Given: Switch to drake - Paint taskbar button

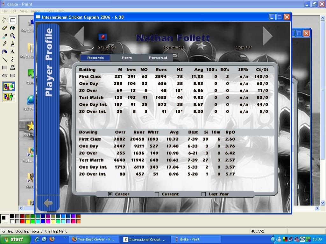Looking at the screenshot, I should click(x=195, y=240).
